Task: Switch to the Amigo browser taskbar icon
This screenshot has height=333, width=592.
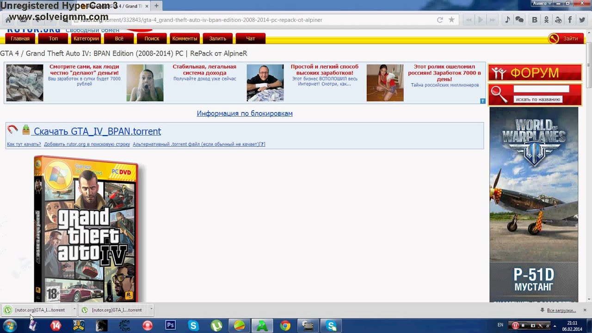Action: tap(262, 325)
